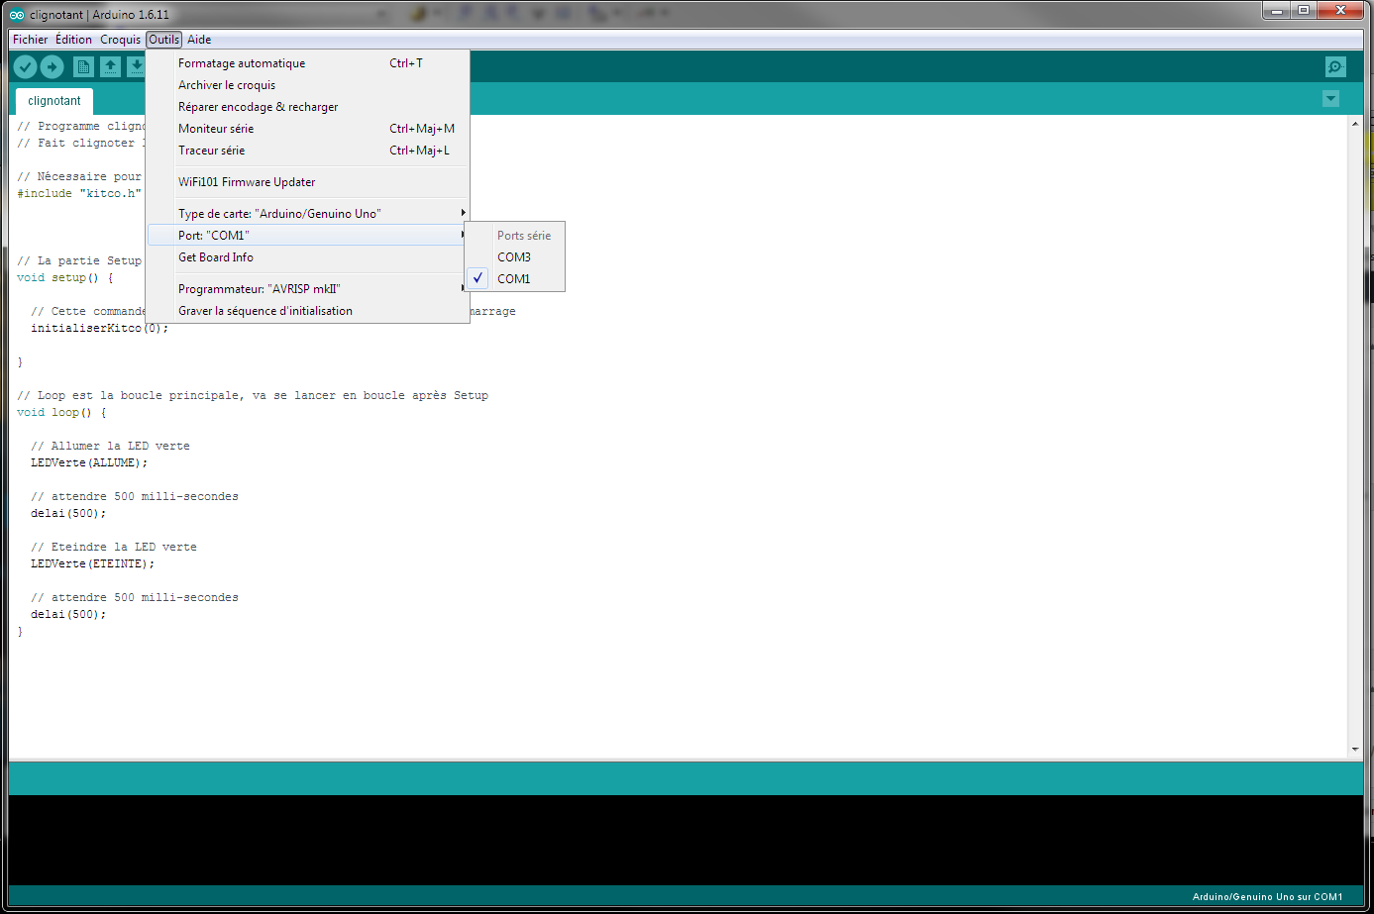The width and height of the screenshot is (1374, 914).
Task: Maximize the Arduino window
Action: (1304, 11)
